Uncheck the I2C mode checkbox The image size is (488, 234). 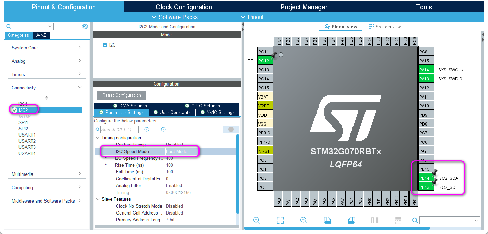105,45
